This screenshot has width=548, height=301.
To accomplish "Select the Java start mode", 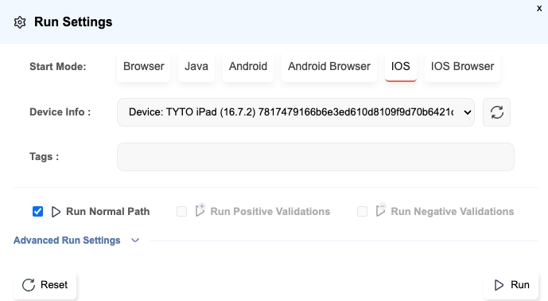I will tap(196, 67).
